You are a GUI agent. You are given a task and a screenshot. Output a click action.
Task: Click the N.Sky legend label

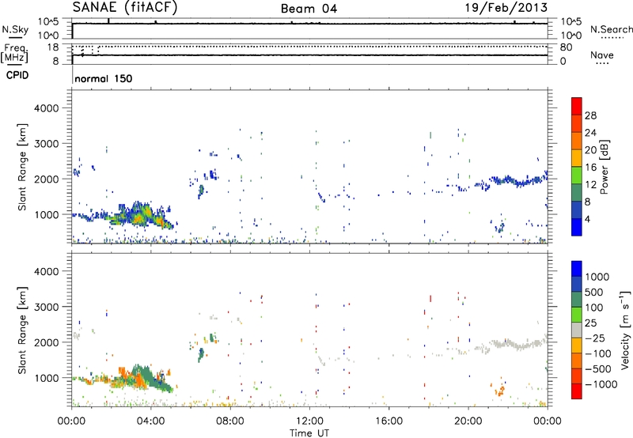click(x=15, y=29)
